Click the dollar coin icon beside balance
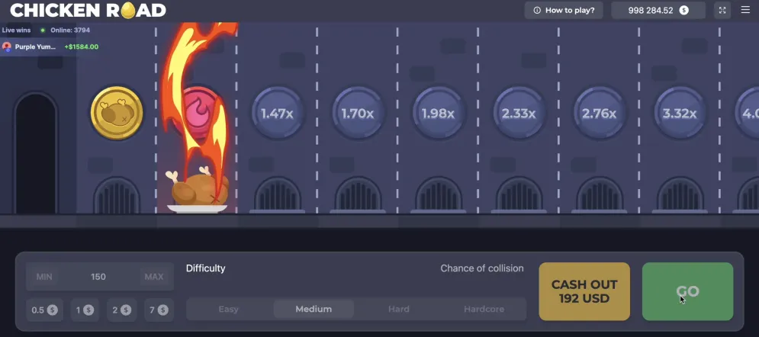The image size is (759, 337). 684,10
